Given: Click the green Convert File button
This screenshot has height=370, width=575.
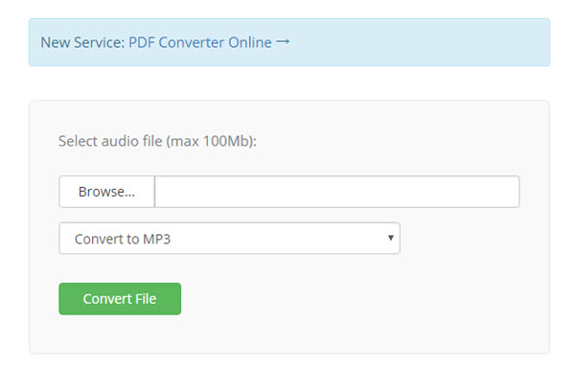Looking at the screenshot, I should coord(120,299).
